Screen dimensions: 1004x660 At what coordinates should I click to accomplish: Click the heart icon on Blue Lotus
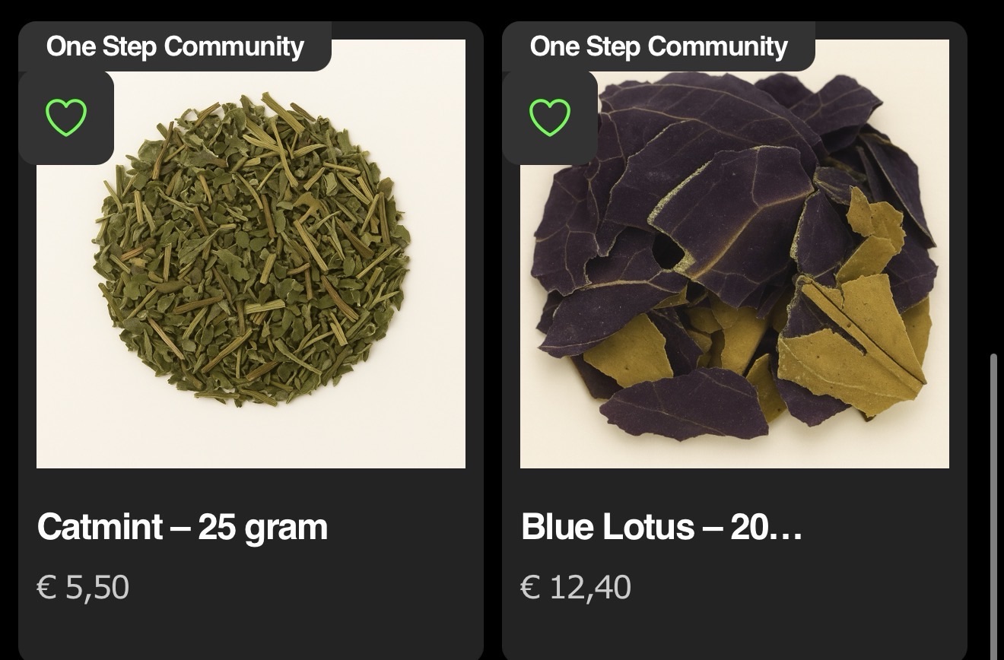[x=550, y=118]
